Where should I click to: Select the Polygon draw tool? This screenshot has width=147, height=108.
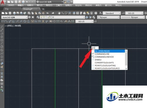[2, 37]
